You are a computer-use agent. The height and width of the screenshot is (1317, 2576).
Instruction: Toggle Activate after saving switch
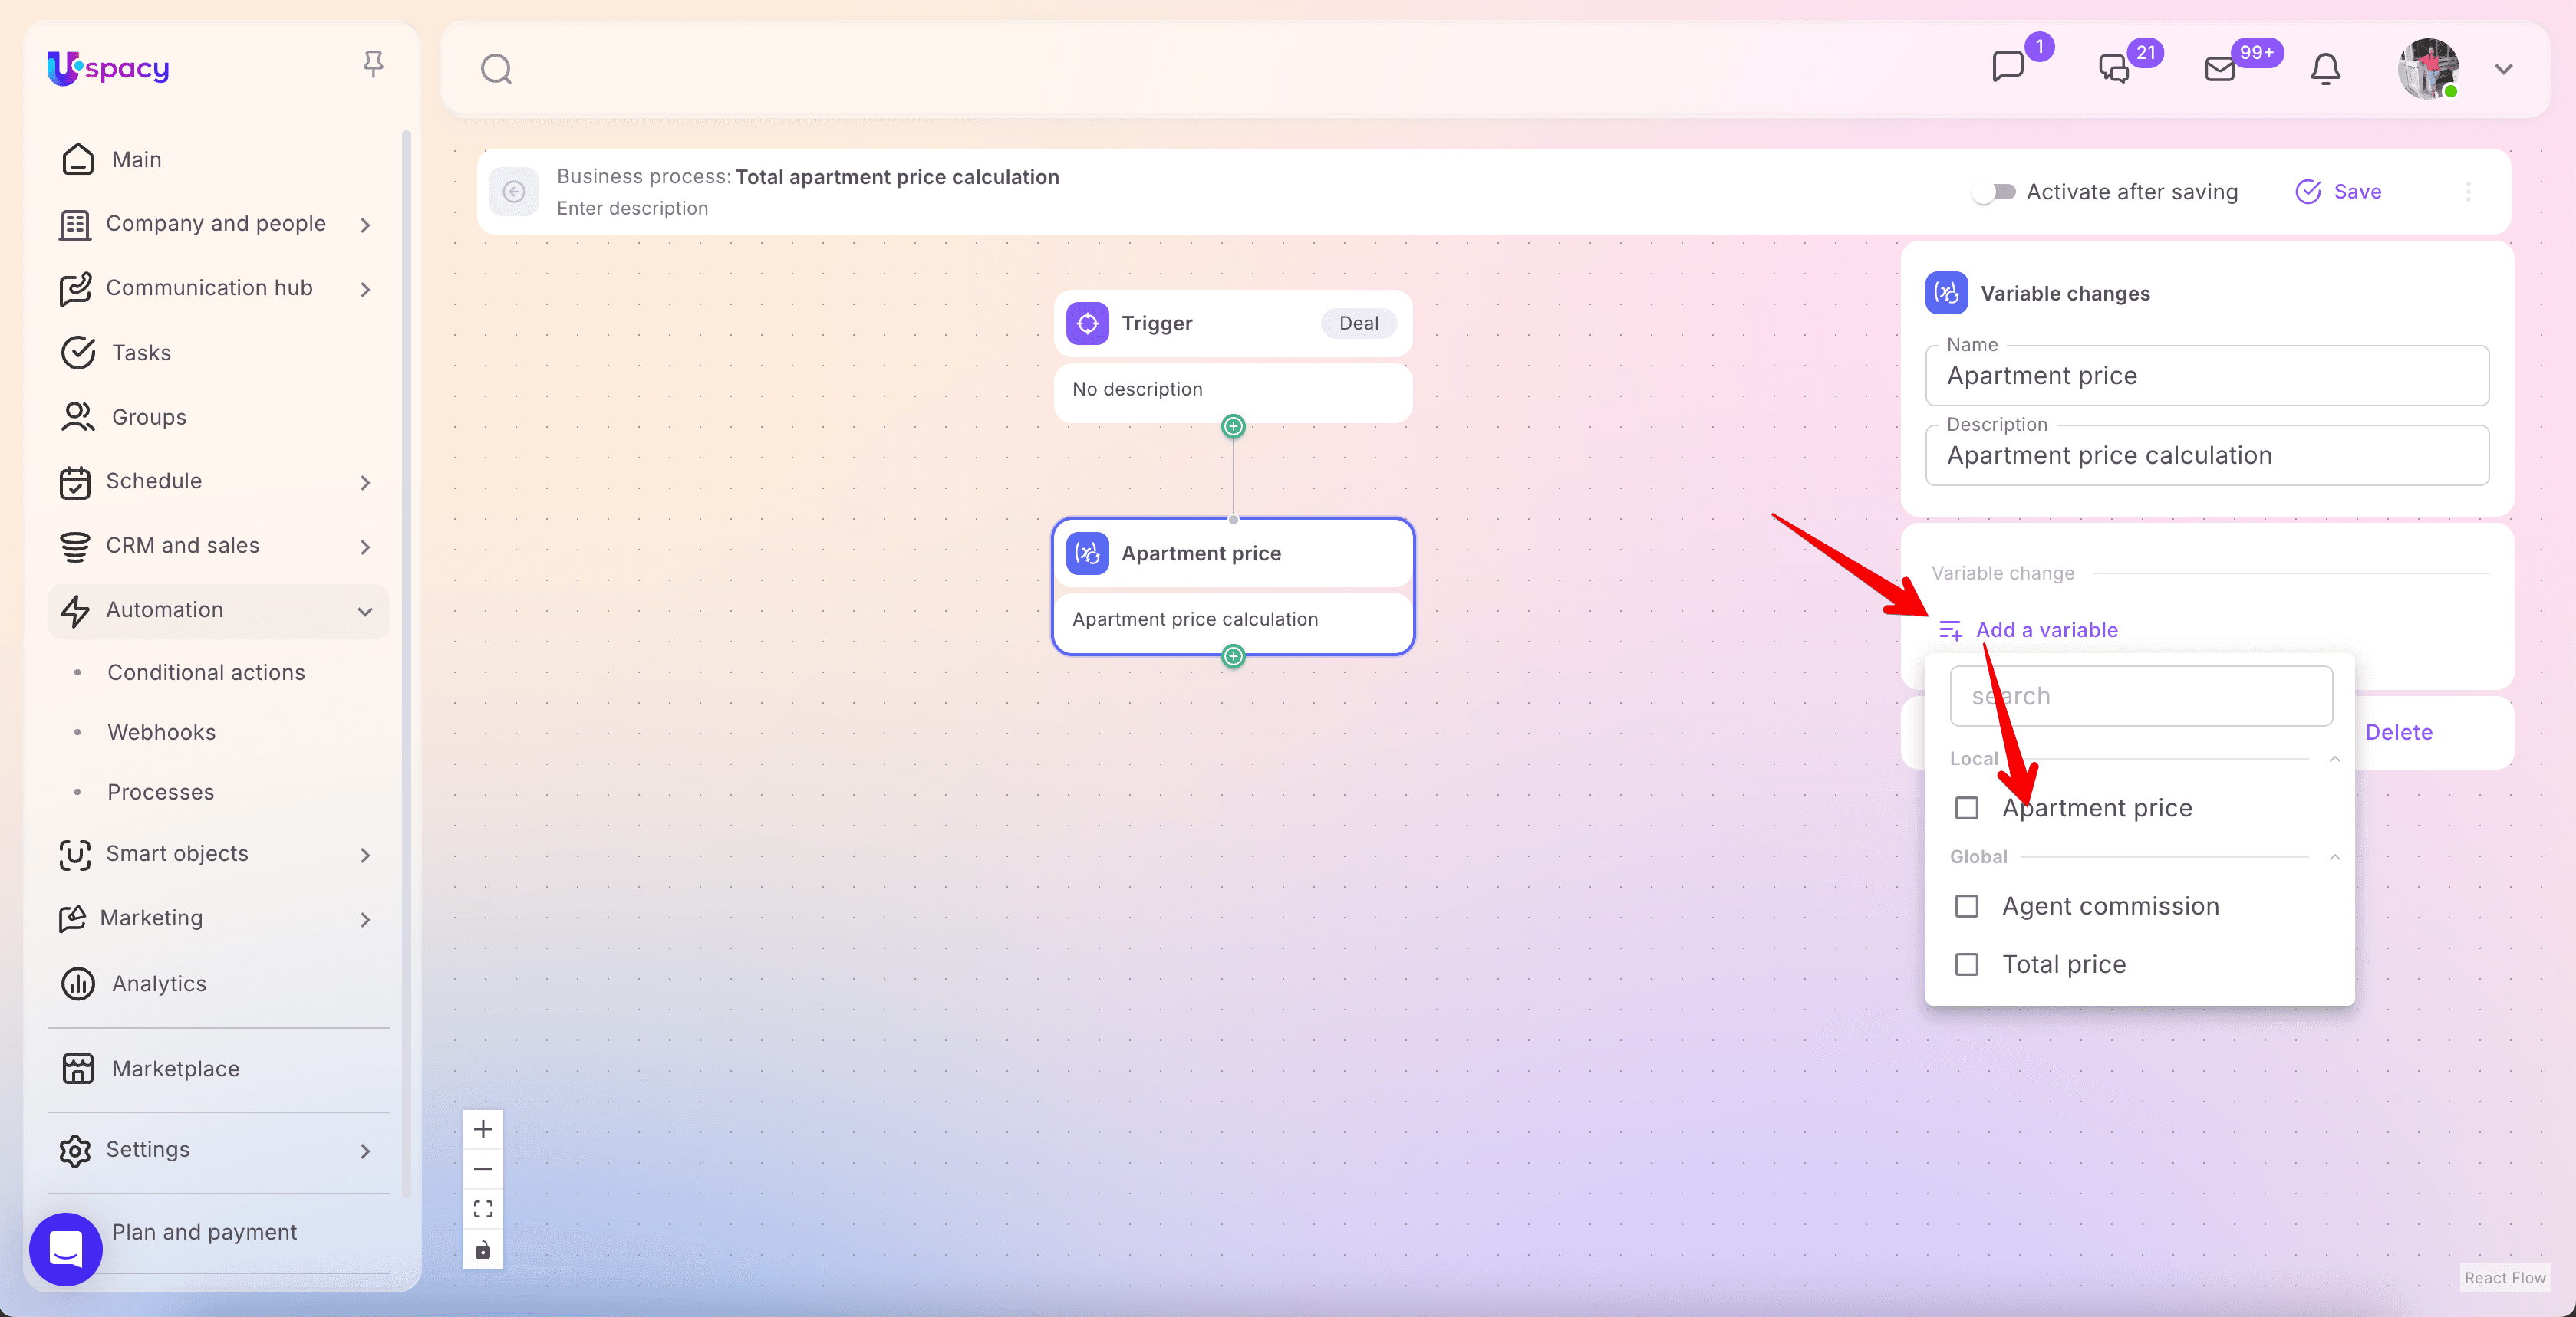point(1995,192)
